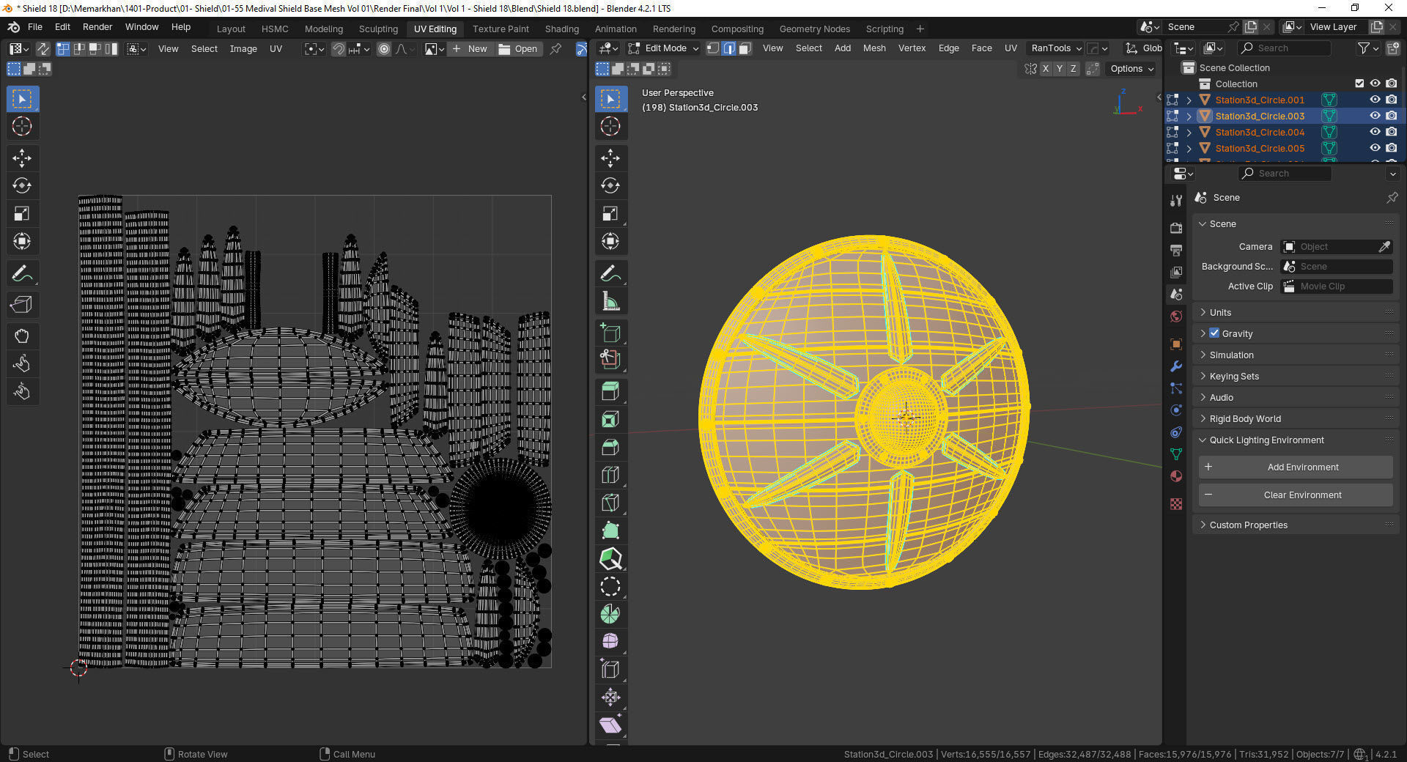
Task: Expand the Rigid Body World panel
Action: 1296,418
